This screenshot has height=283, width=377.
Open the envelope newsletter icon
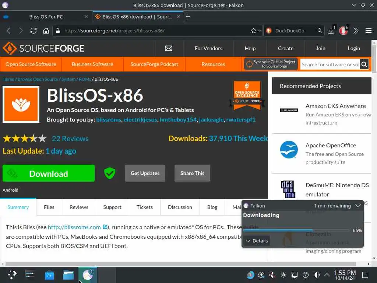[169, 48]
